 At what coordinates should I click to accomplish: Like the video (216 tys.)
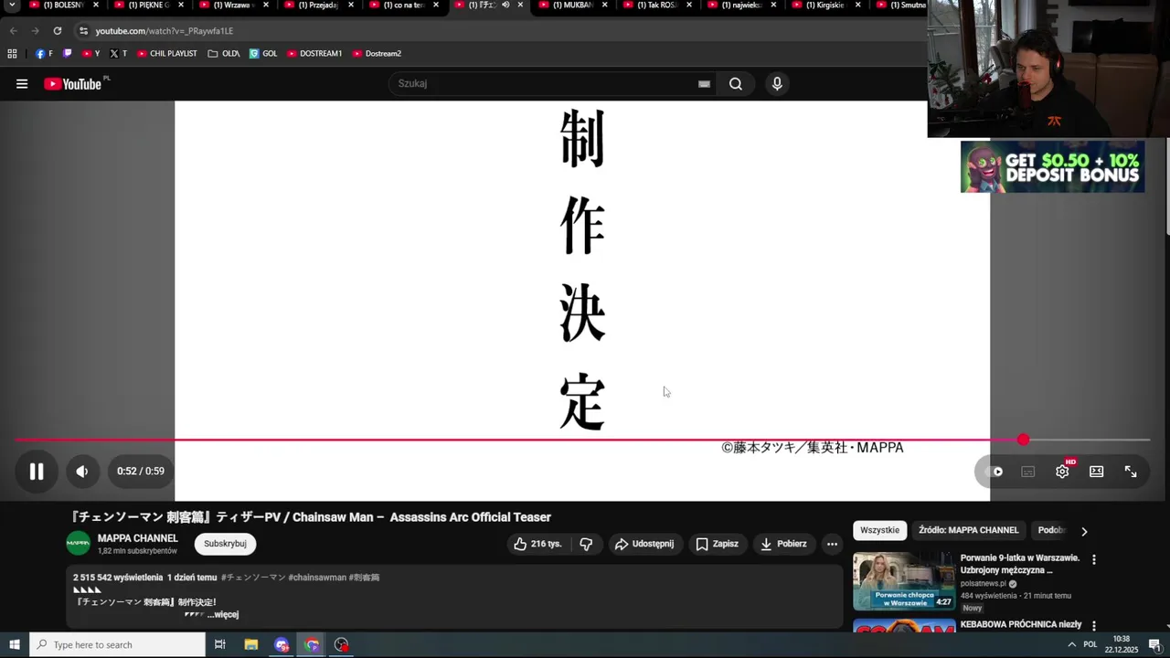tap(537, 544)
